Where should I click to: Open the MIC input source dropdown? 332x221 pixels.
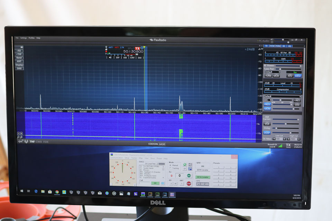[x=268, y=100]
